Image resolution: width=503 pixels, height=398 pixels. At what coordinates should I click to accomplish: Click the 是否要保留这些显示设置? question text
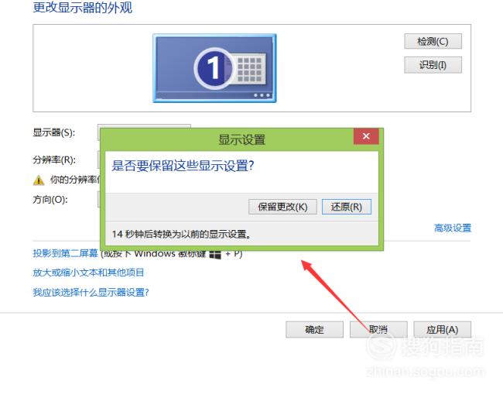click(183, 166)
